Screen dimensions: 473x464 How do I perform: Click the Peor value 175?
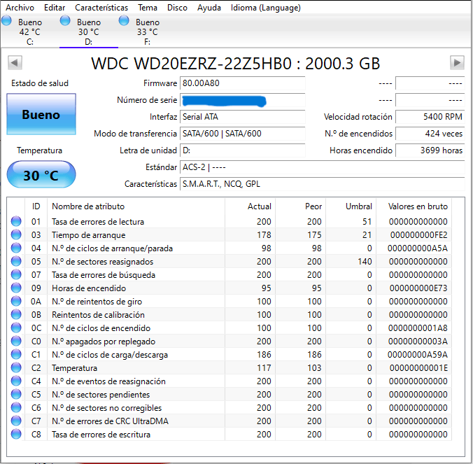pyautogui.click(x=314, y=235)
